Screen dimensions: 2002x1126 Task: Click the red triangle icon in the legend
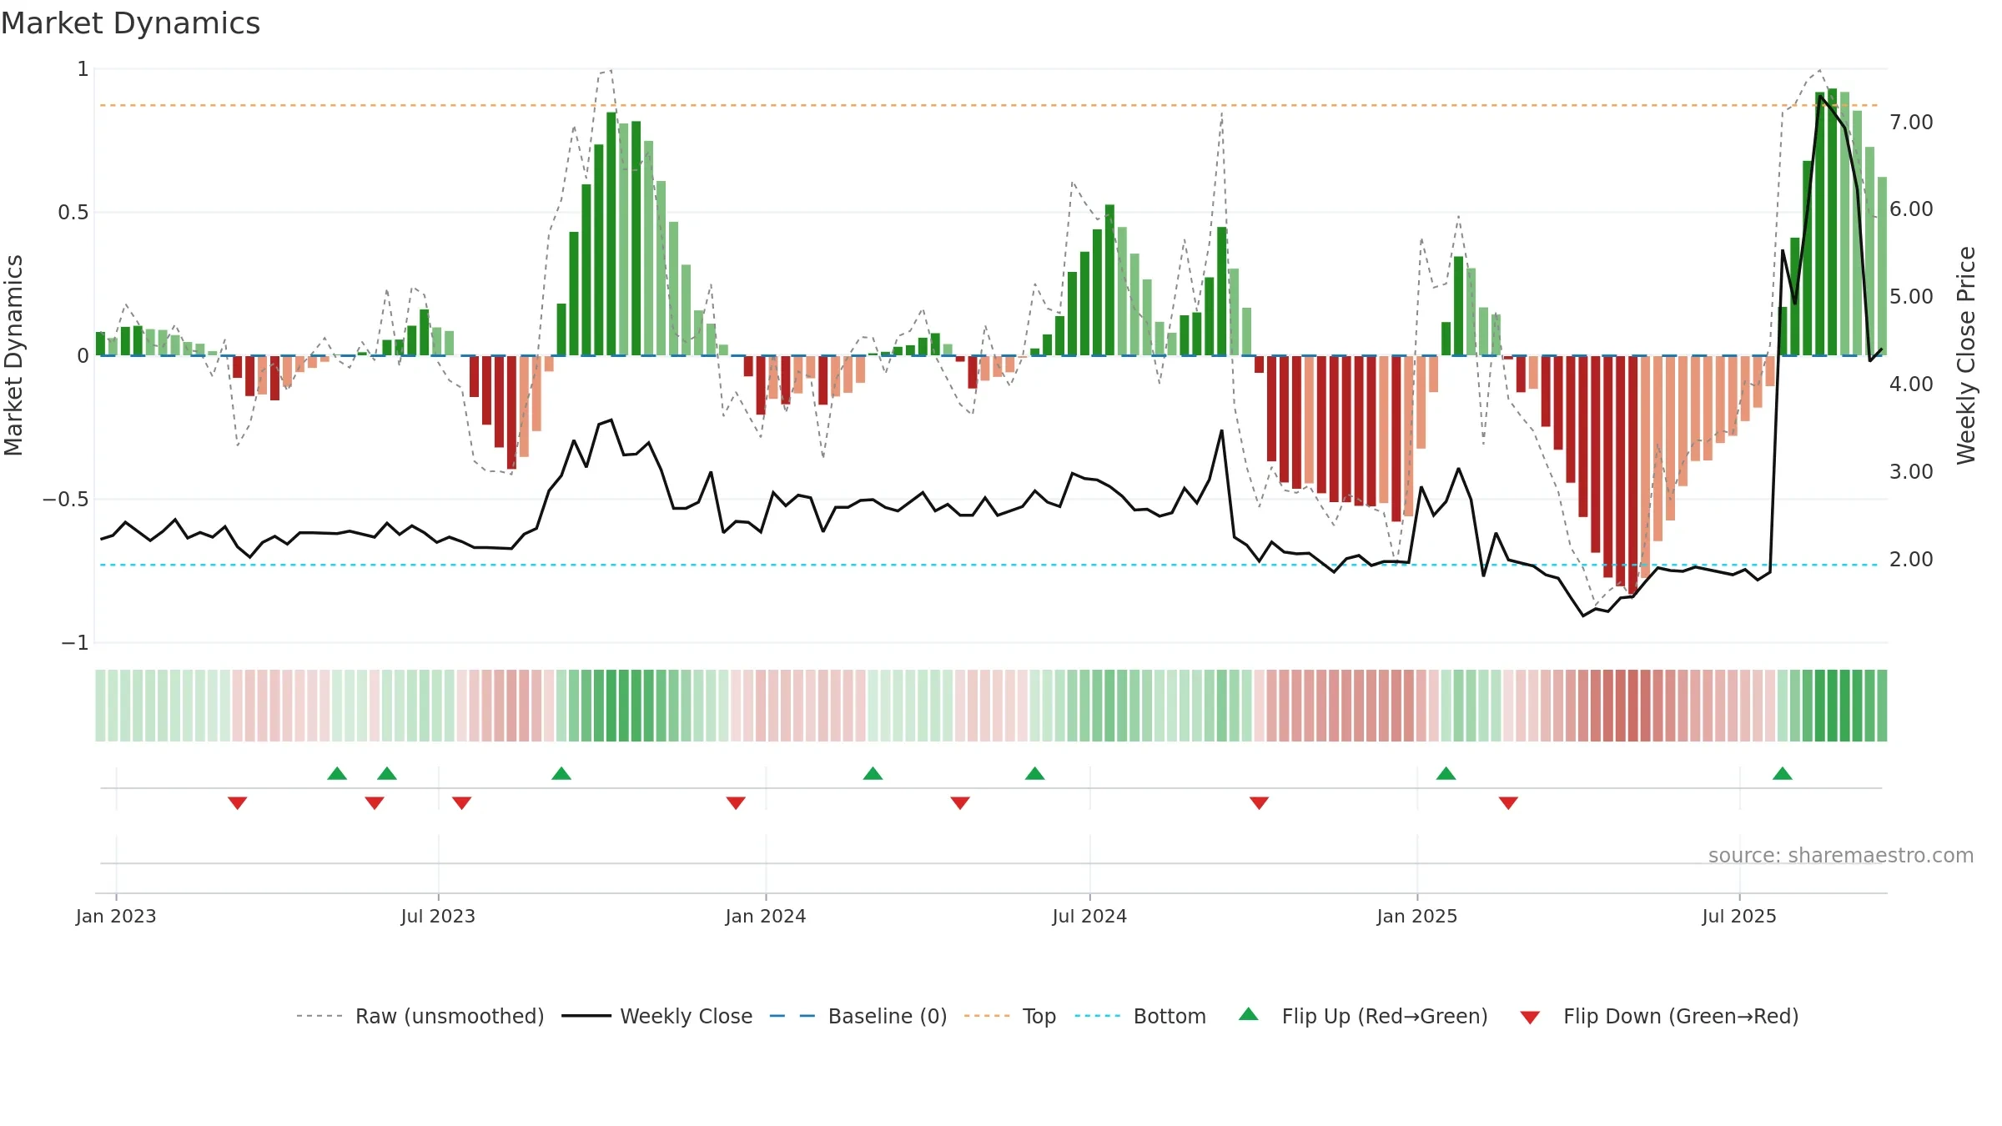(1530, 1018)
